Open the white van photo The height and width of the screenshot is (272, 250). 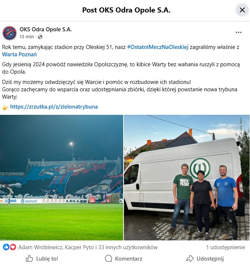point(187,177)
